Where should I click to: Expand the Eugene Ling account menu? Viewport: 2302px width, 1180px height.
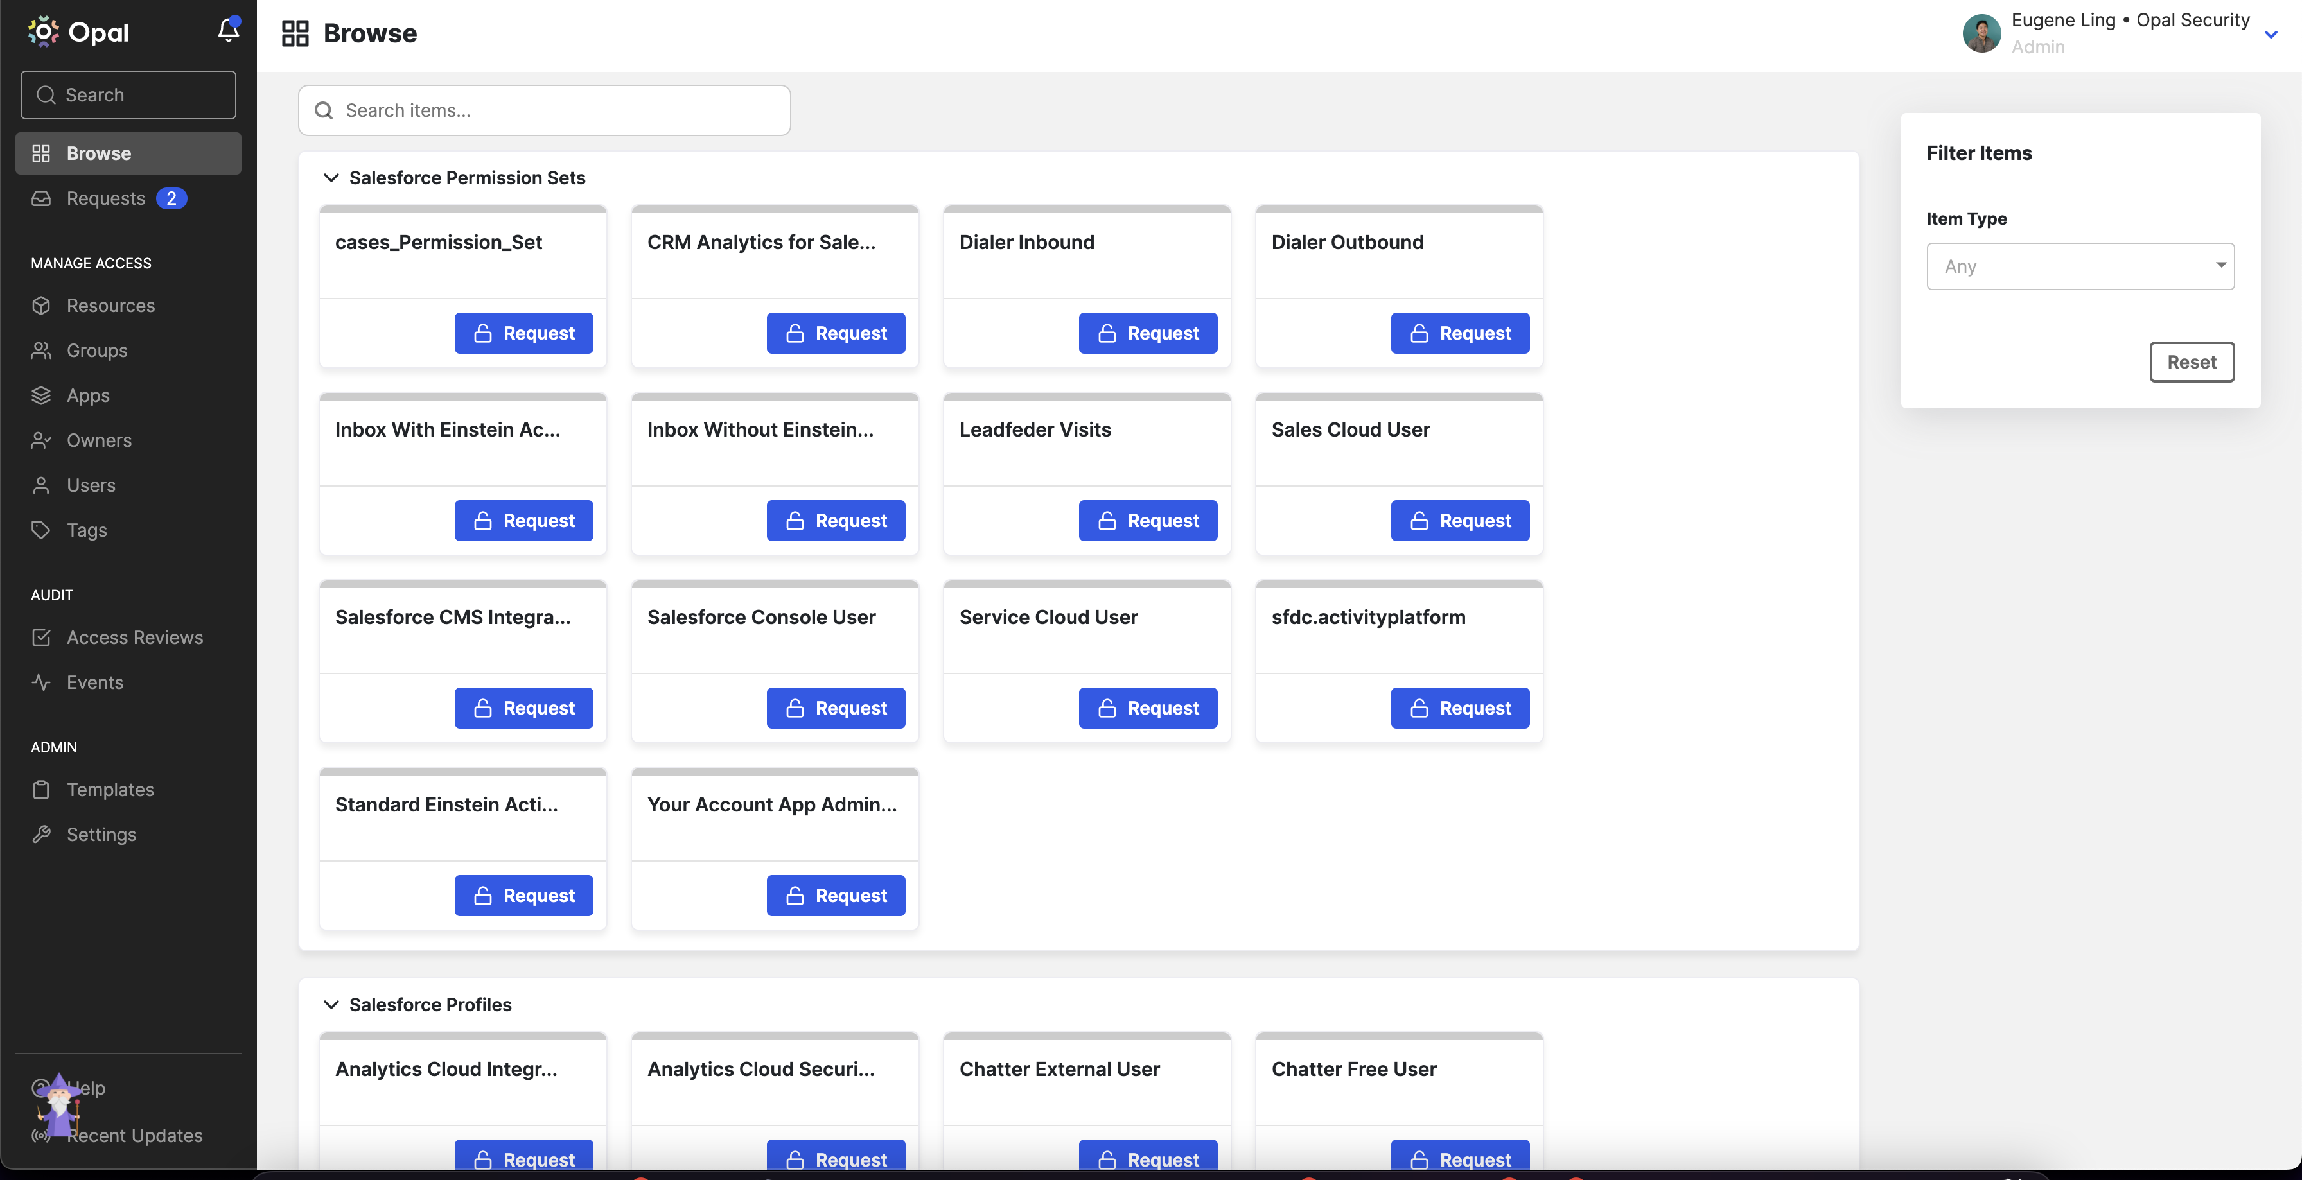(x=2270, y=34)
